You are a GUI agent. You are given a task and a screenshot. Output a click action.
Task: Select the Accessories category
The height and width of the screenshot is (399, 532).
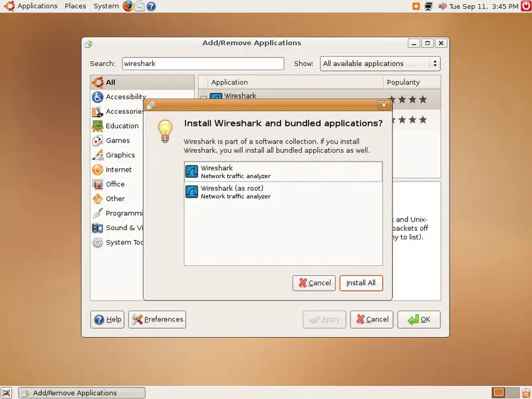point(118,111)
